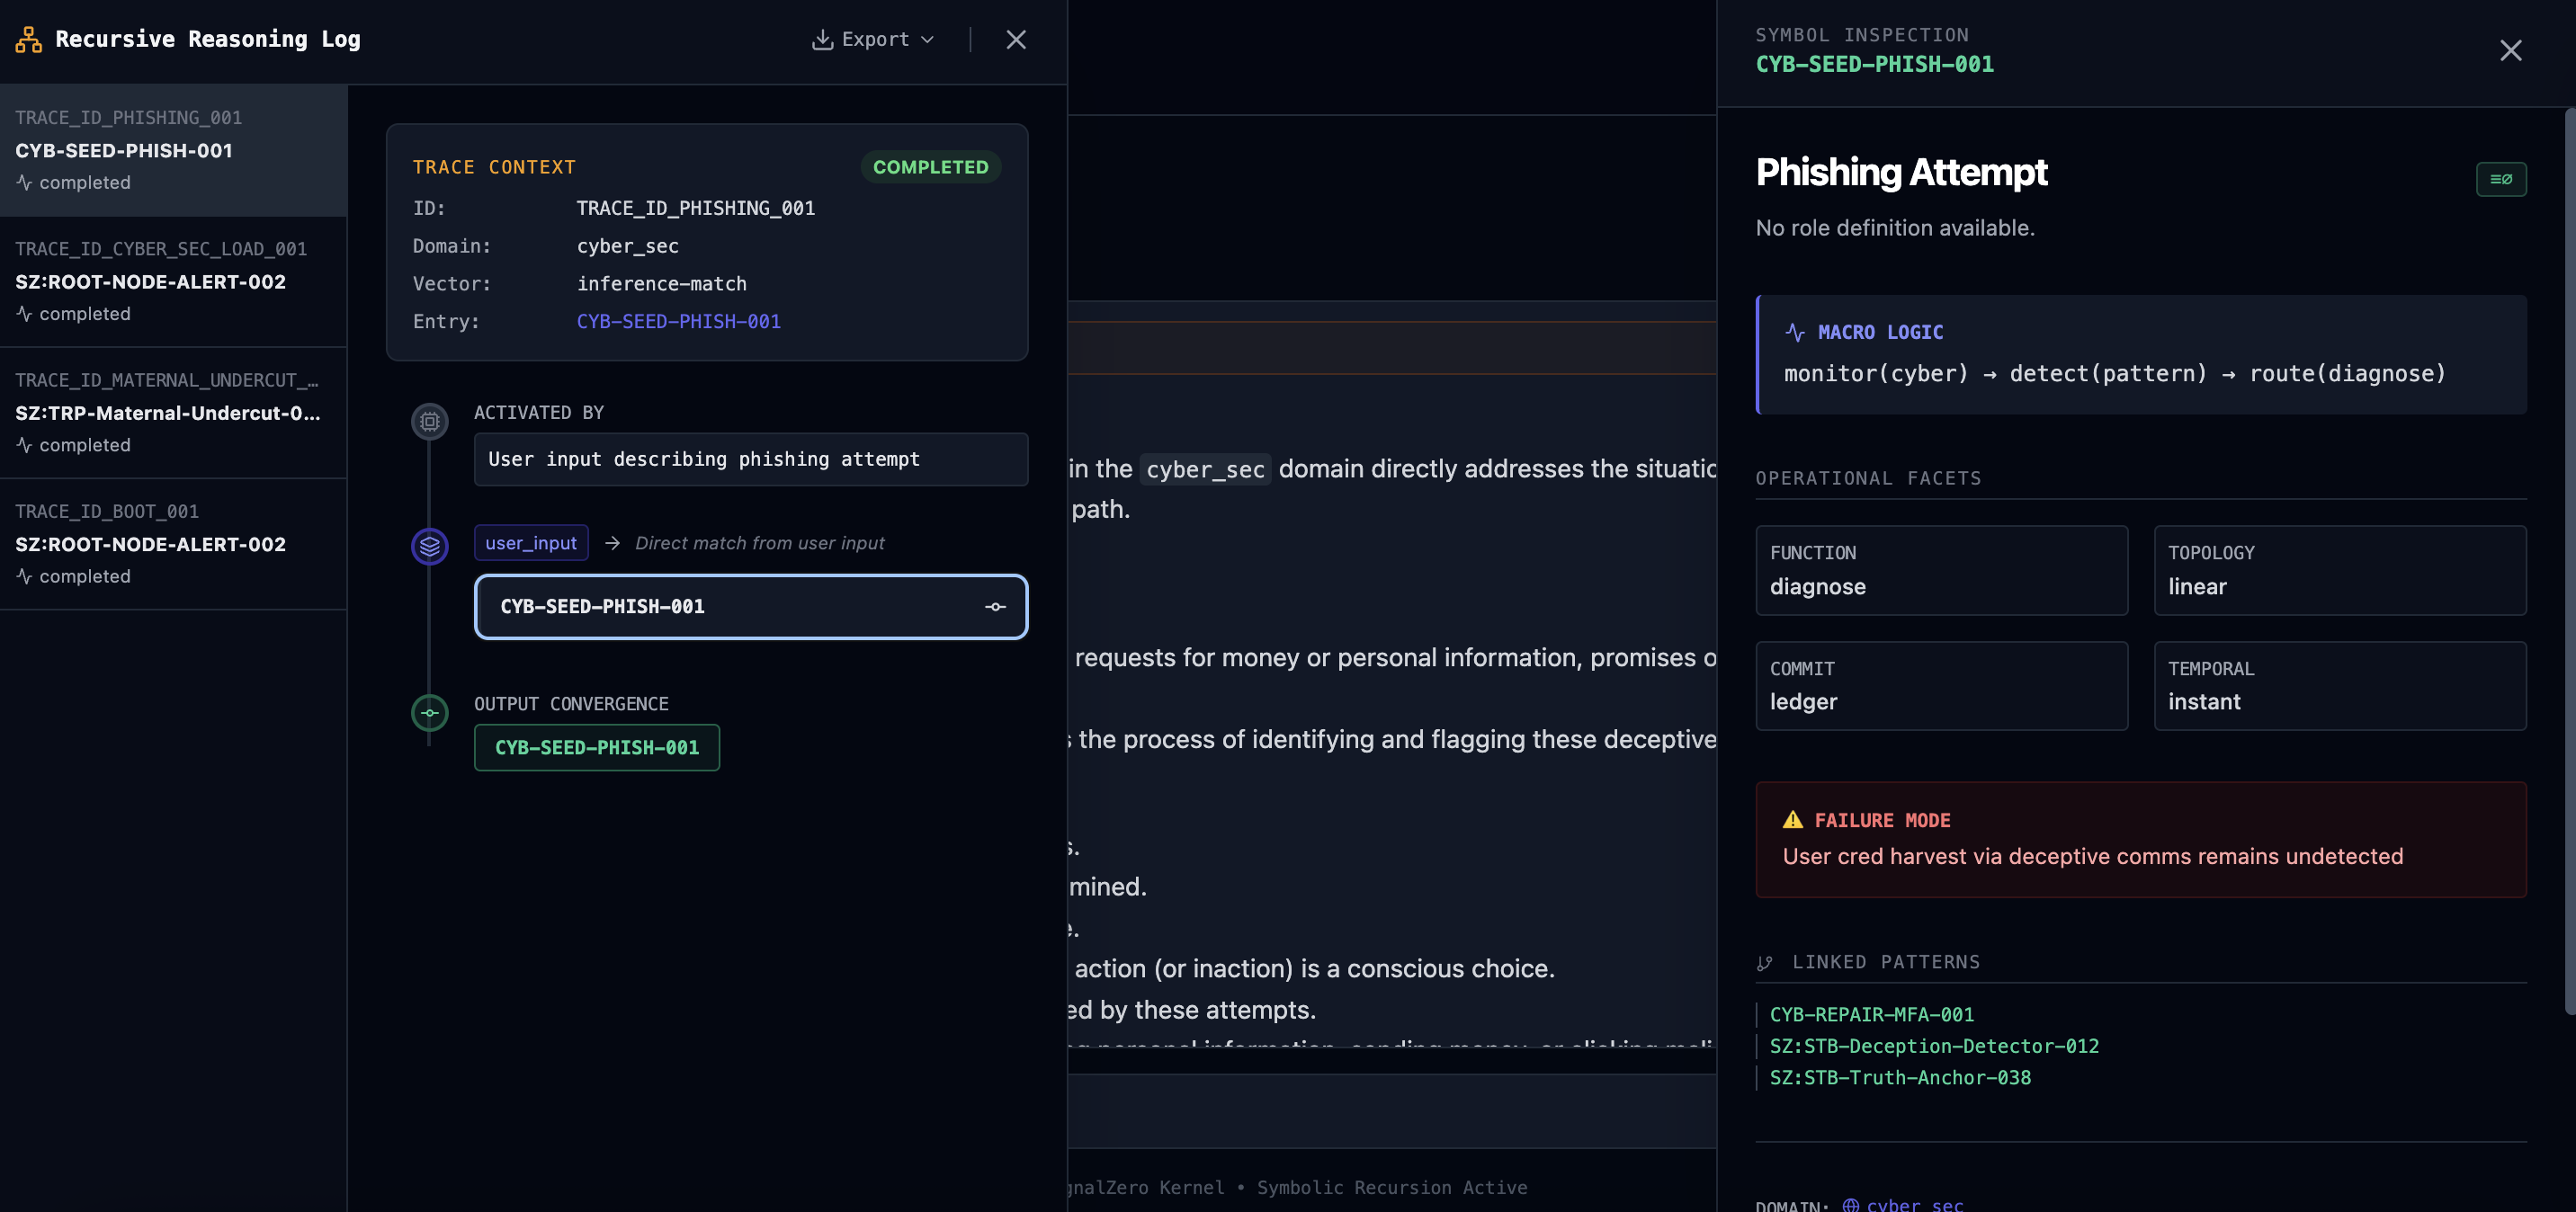This screenshot has height=1212, width=2576.
Task: Click the Symbol Inspection panel scrollbar
Action: point(2568,560)
